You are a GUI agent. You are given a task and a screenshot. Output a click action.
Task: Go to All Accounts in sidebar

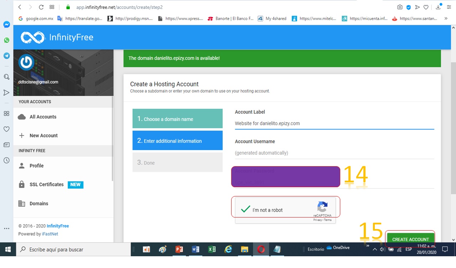coord(43,117)
